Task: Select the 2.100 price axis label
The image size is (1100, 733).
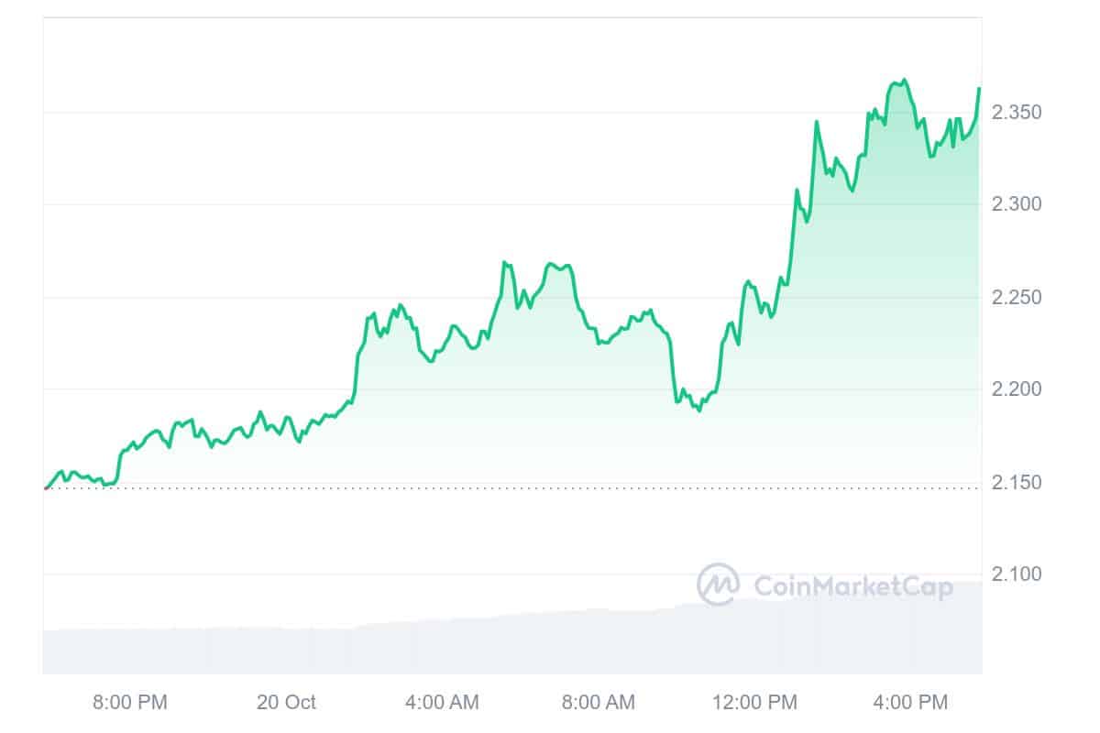Action: click(x=1016, y=574)
